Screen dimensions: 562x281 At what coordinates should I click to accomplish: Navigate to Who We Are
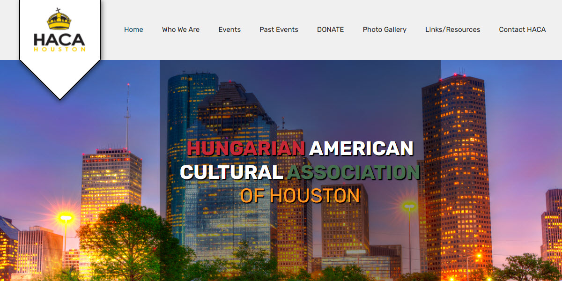pyautogui.click(x=180, y=29)
